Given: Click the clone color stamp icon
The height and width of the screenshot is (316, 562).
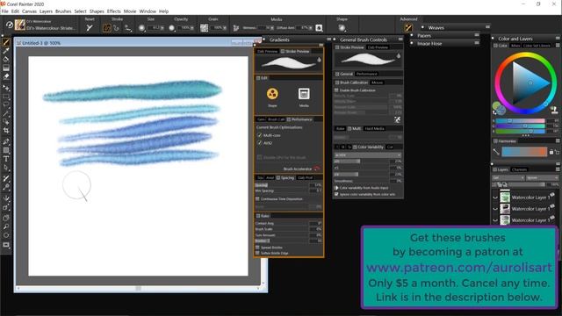Looking at the screenshot, I should (554, 110).
